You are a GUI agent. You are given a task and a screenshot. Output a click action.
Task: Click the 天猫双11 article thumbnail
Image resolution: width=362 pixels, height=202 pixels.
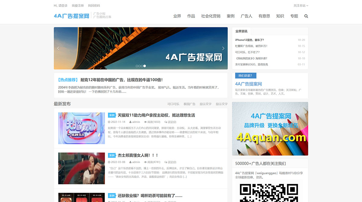click(81, 128)
